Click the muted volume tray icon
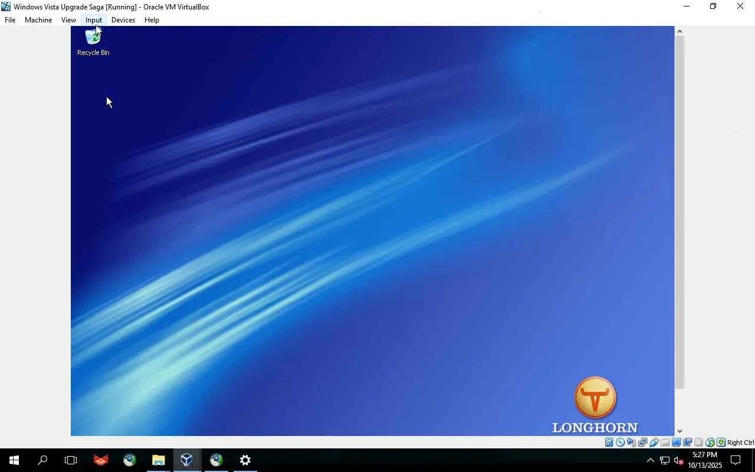755x472 pixels. click(678, 460)
